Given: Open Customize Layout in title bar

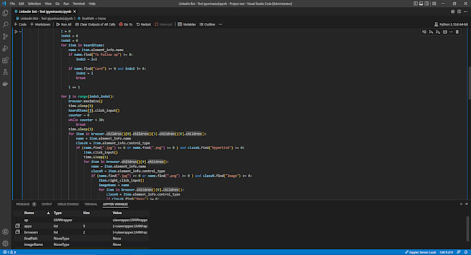Looking at the screenshot, I should click(434, 3).
